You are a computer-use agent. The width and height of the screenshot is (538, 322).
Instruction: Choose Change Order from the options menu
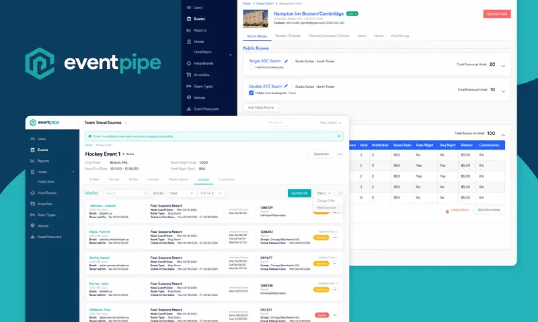coord(325,201)
